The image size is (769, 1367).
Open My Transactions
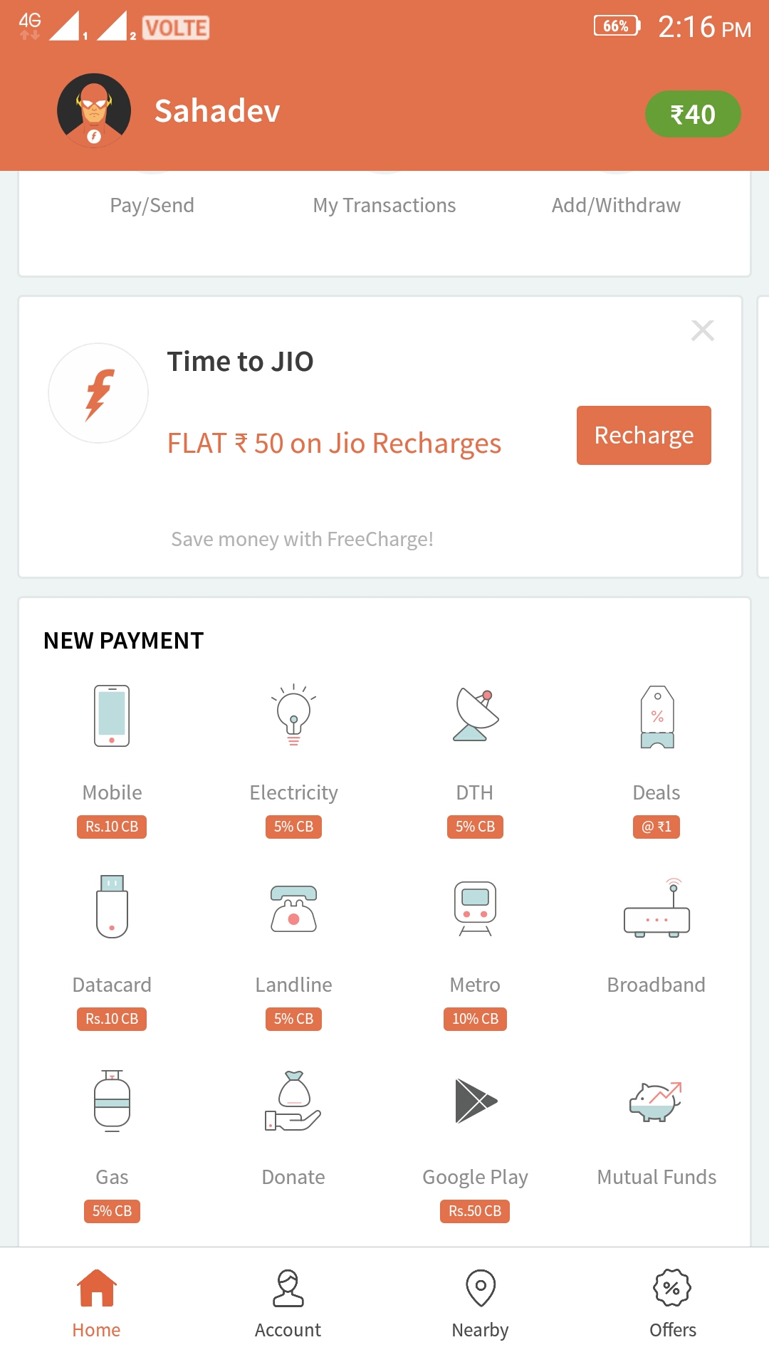384,205
